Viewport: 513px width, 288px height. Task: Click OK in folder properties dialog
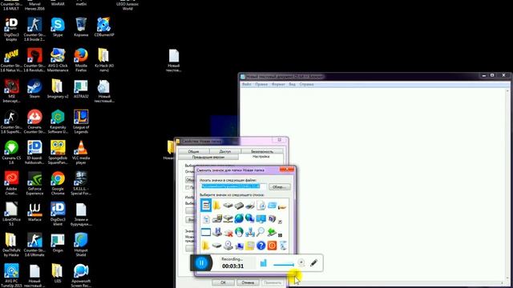pos(223,282)
